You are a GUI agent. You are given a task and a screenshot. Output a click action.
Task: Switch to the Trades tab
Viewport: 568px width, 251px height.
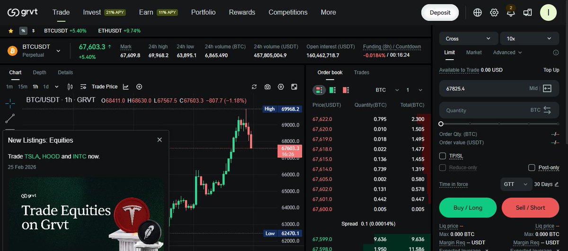click(x=362, y=72)
